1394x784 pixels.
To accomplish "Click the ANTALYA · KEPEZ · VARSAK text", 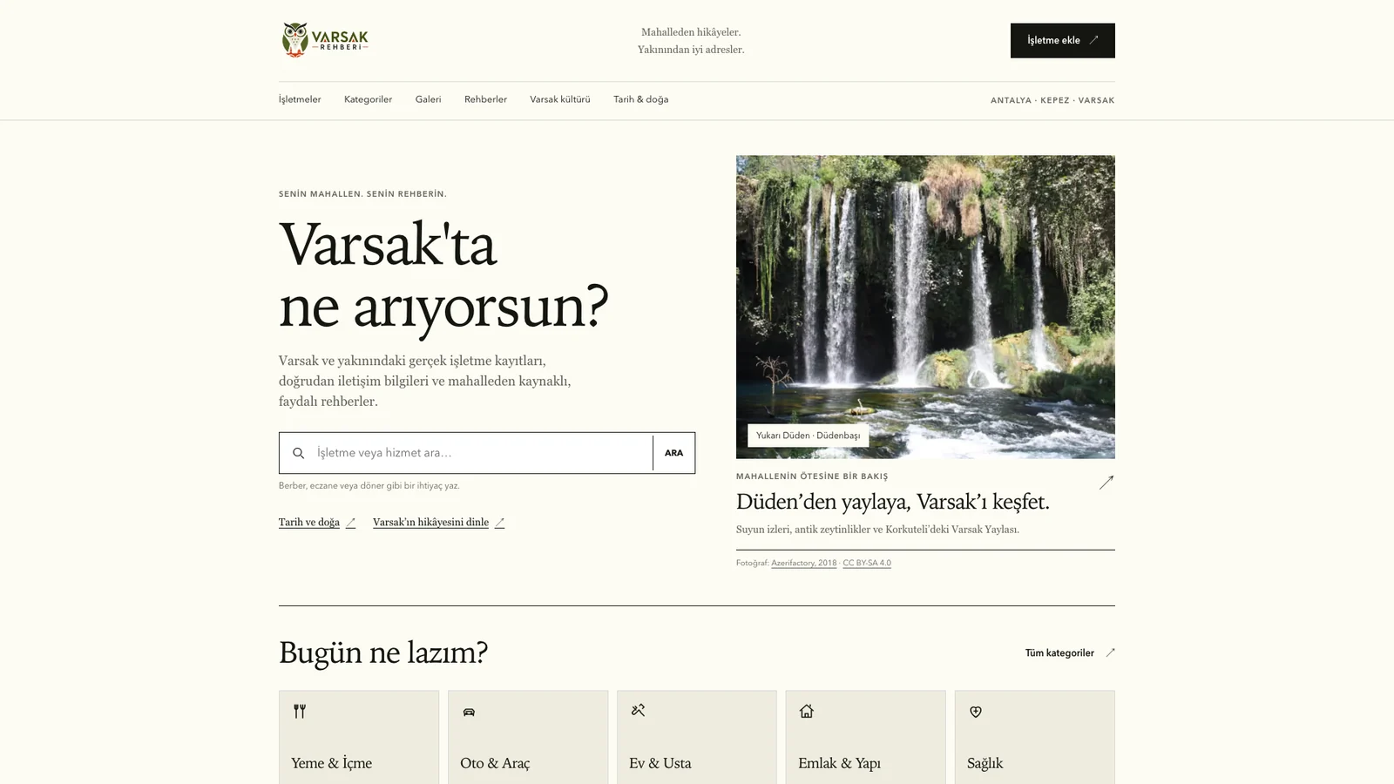I will tap(1052, 100).
